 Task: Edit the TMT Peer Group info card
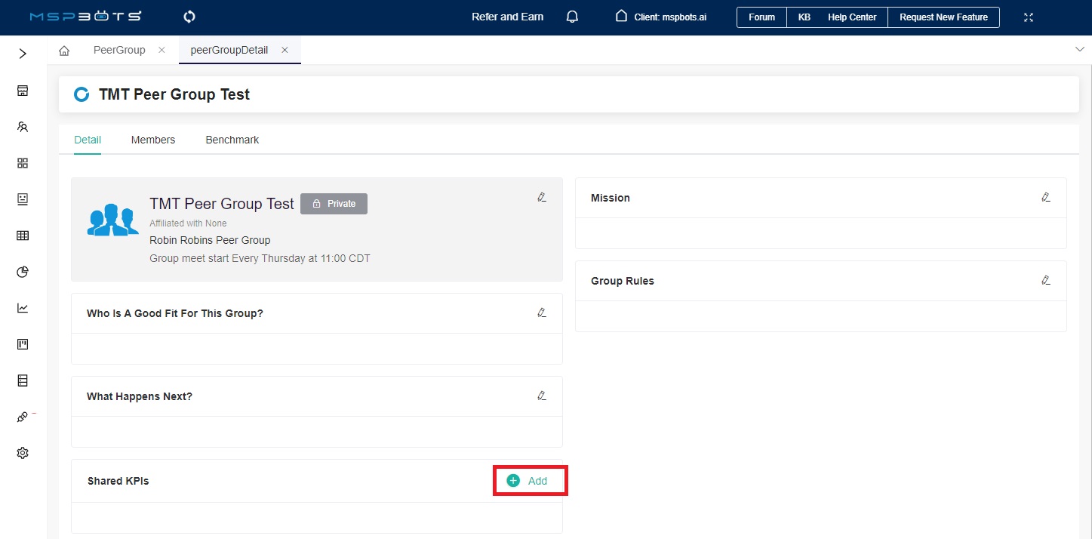[541, 197]
